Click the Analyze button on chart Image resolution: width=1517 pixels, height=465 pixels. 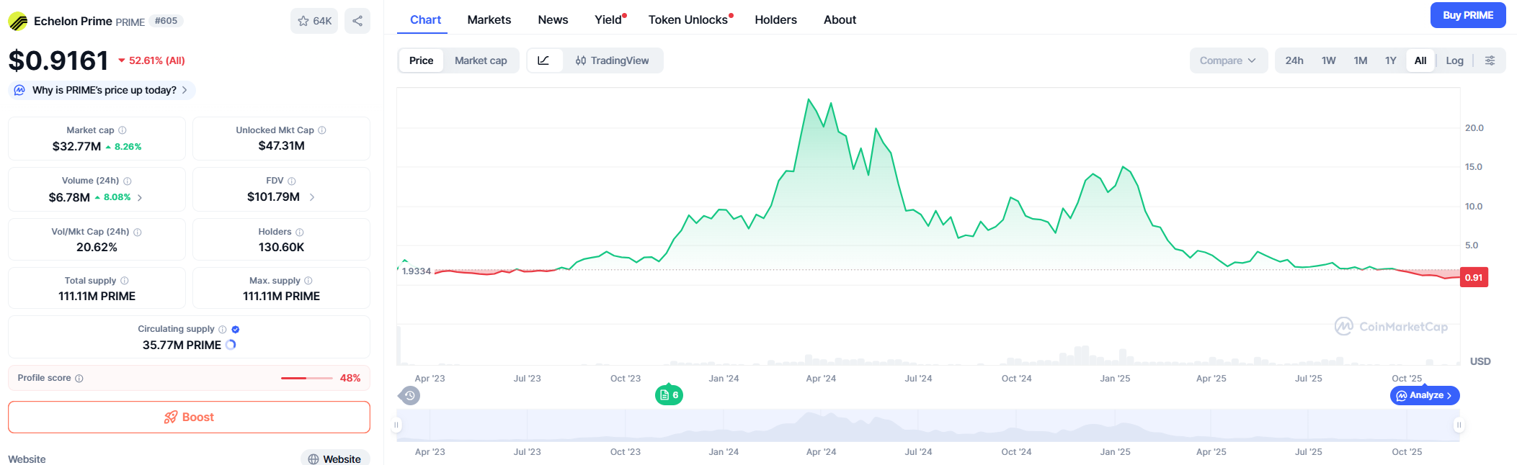coord(1425,396)
